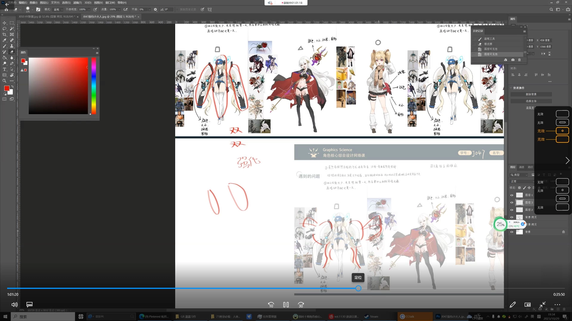The width and height of the screenshot is (572, 321).
Task: Collapse the 快速操作 section
Action: [x=511, y=88]
